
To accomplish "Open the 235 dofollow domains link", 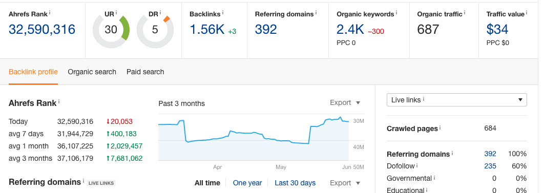I will [x=490, y=166].
